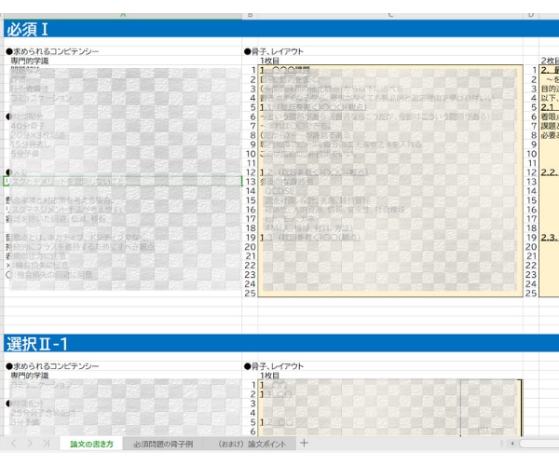The height and width of the screenshot is (466, 559).
Task: Click the horizontal scrollbar track
Action: point(539,444)
